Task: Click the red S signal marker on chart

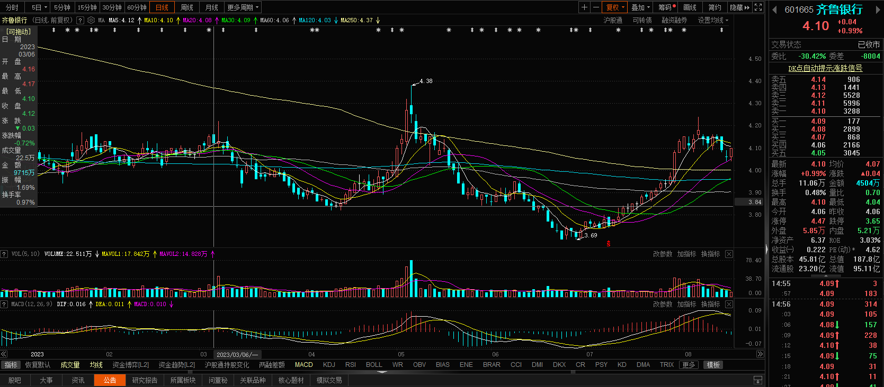Action: tap(609, 244)
